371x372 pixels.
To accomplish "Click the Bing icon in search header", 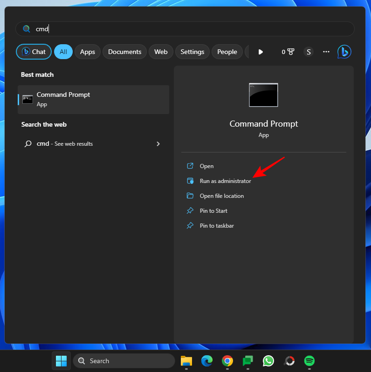I will (x=344, y=52).
